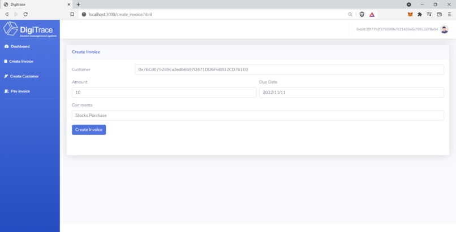The image size is (456, 232).
Task: Open the extensions puzzle icon
Action: [x=420, y=14]
